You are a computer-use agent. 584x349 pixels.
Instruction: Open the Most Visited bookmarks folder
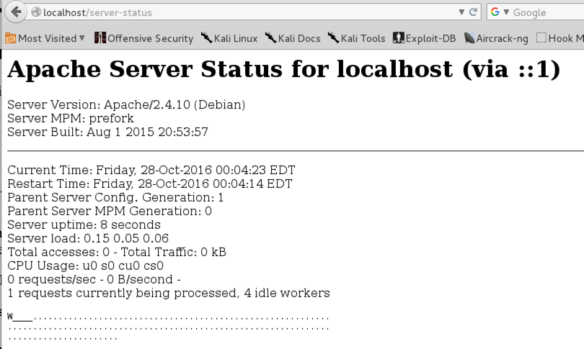point(45,38)
